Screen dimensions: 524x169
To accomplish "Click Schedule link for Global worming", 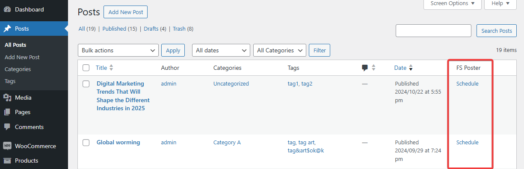I will coord(468,143).
